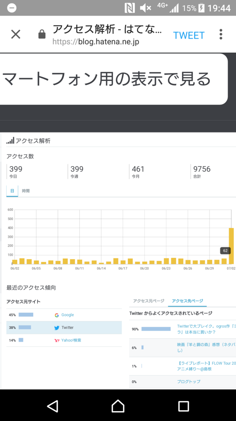Open the ライブレポート FLOW Tour link
This screenshot has width=236, height=421.
206,366
